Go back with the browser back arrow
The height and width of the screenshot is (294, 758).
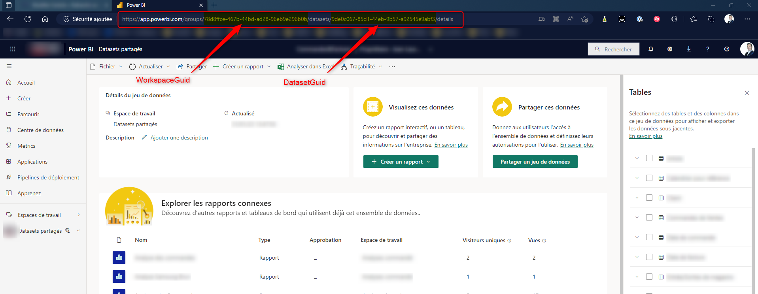coord(10,19)
